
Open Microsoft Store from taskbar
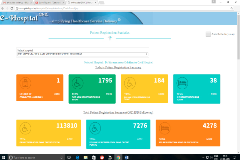click(94, 157)
